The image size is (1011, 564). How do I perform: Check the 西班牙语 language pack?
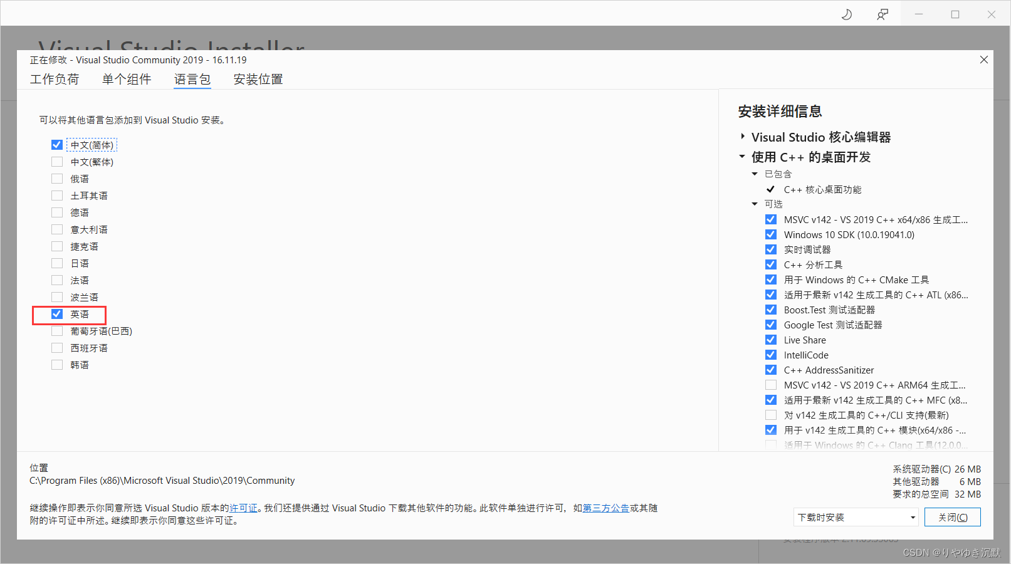tap(57, 348)
